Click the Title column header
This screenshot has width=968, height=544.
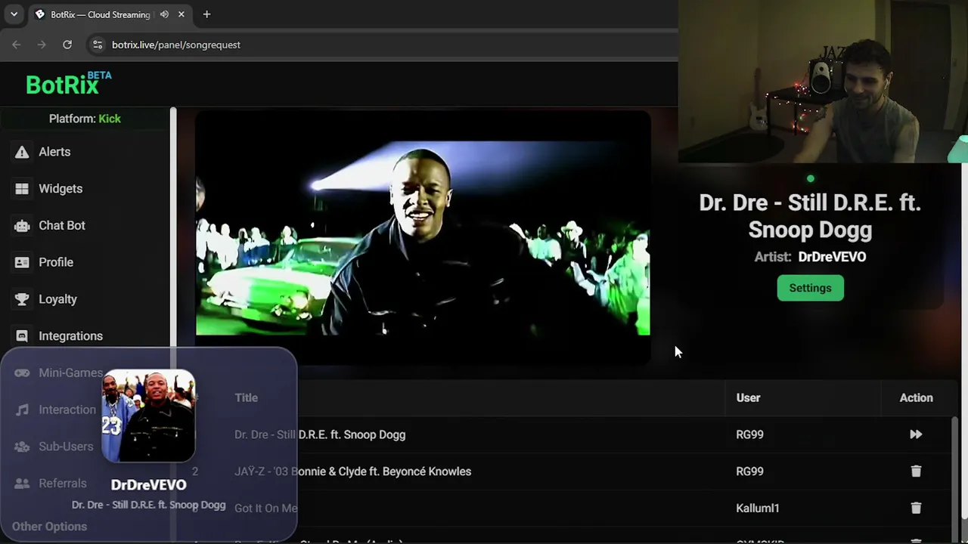pos(246,398)
